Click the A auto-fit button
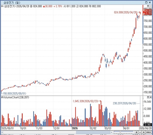 pos(144,132)
